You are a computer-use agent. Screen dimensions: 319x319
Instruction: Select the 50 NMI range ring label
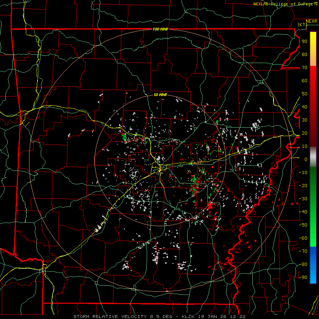[160, 95]
